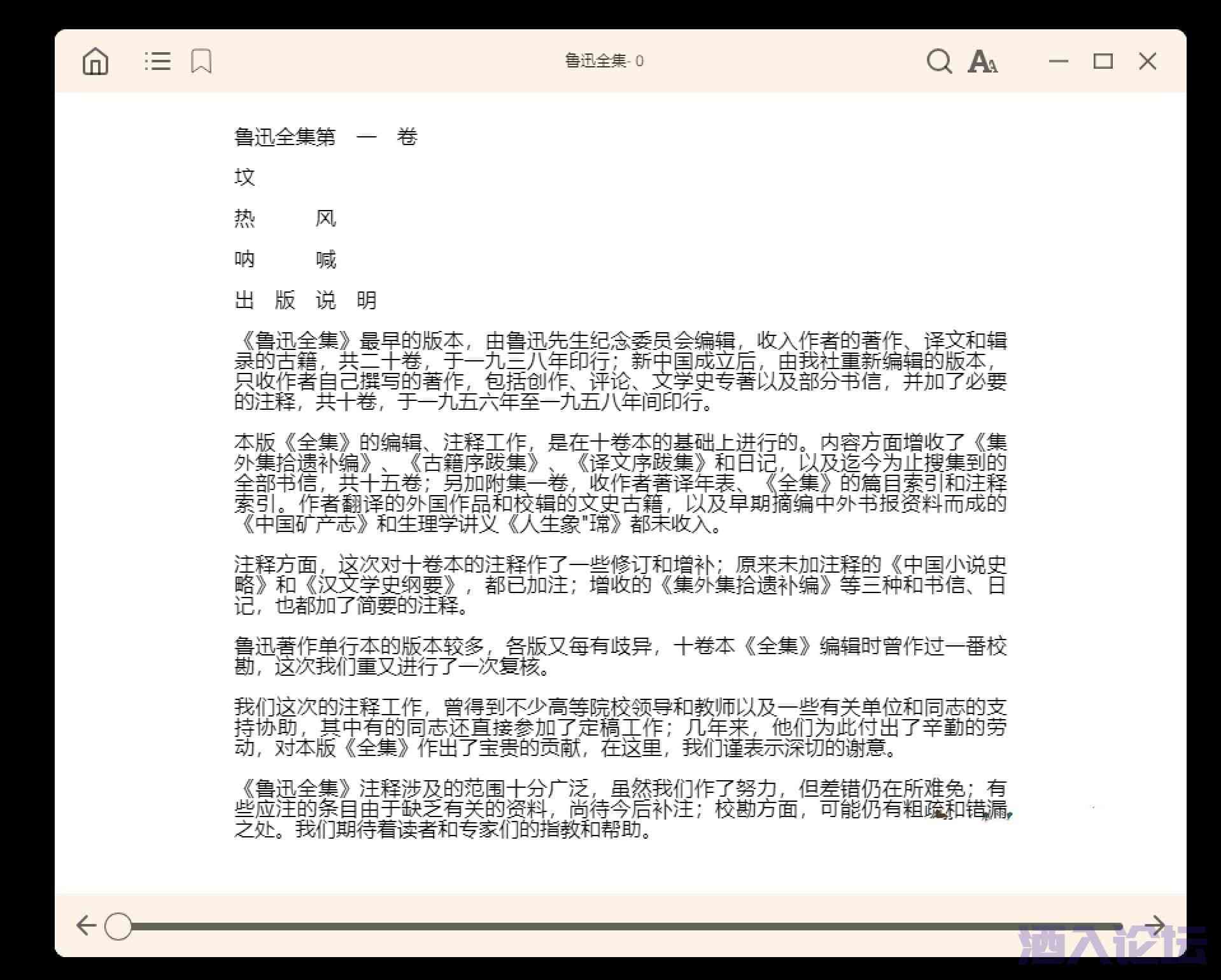Go to the next page
1221x980 pixels.
click(x=1154, y=925)
